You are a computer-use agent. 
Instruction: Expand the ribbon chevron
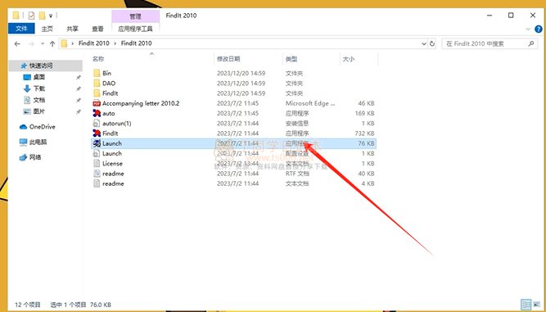coord(528,29)
